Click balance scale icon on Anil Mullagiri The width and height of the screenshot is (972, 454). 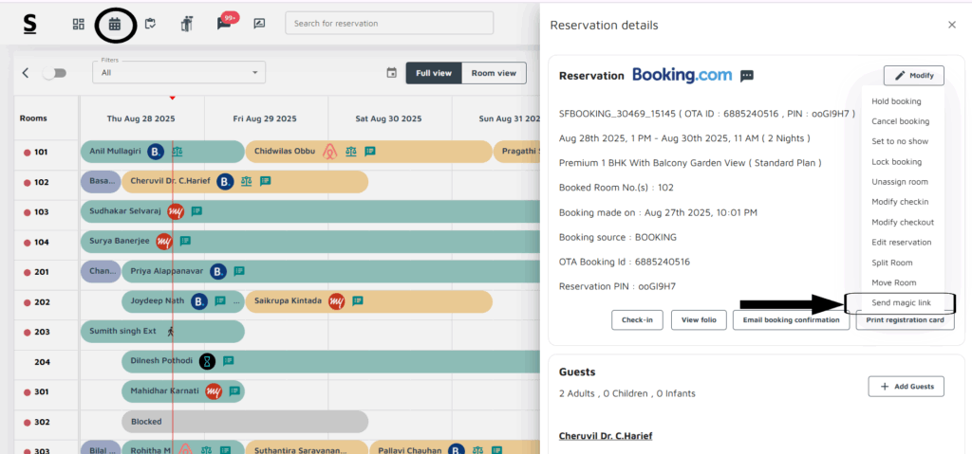coord(177,151)
